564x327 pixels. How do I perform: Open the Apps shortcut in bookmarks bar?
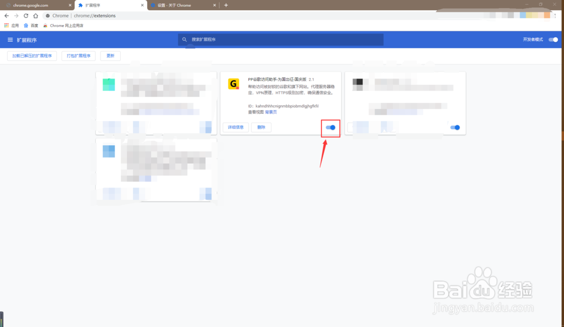(11, 25)
